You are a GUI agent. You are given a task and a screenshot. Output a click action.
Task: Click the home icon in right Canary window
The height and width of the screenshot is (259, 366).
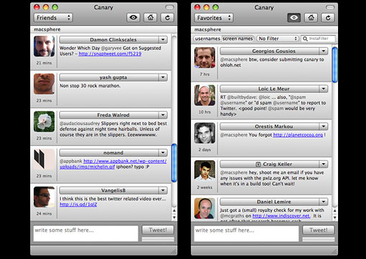[x=311, y=18]
